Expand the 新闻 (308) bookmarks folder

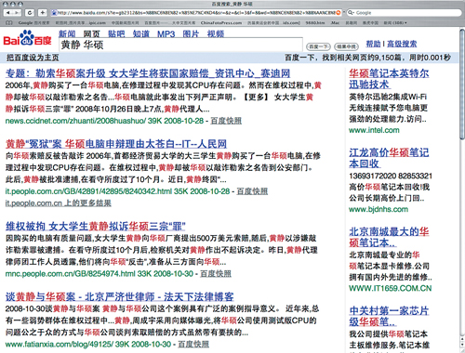tap(395, 22)
